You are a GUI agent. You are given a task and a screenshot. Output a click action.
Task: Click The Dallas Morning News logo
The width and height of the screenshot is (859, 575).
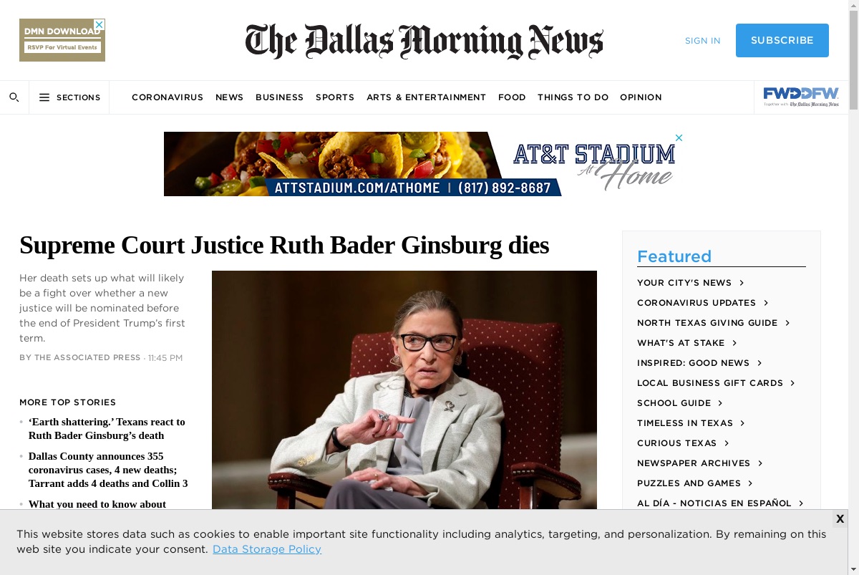coord(424,41)
